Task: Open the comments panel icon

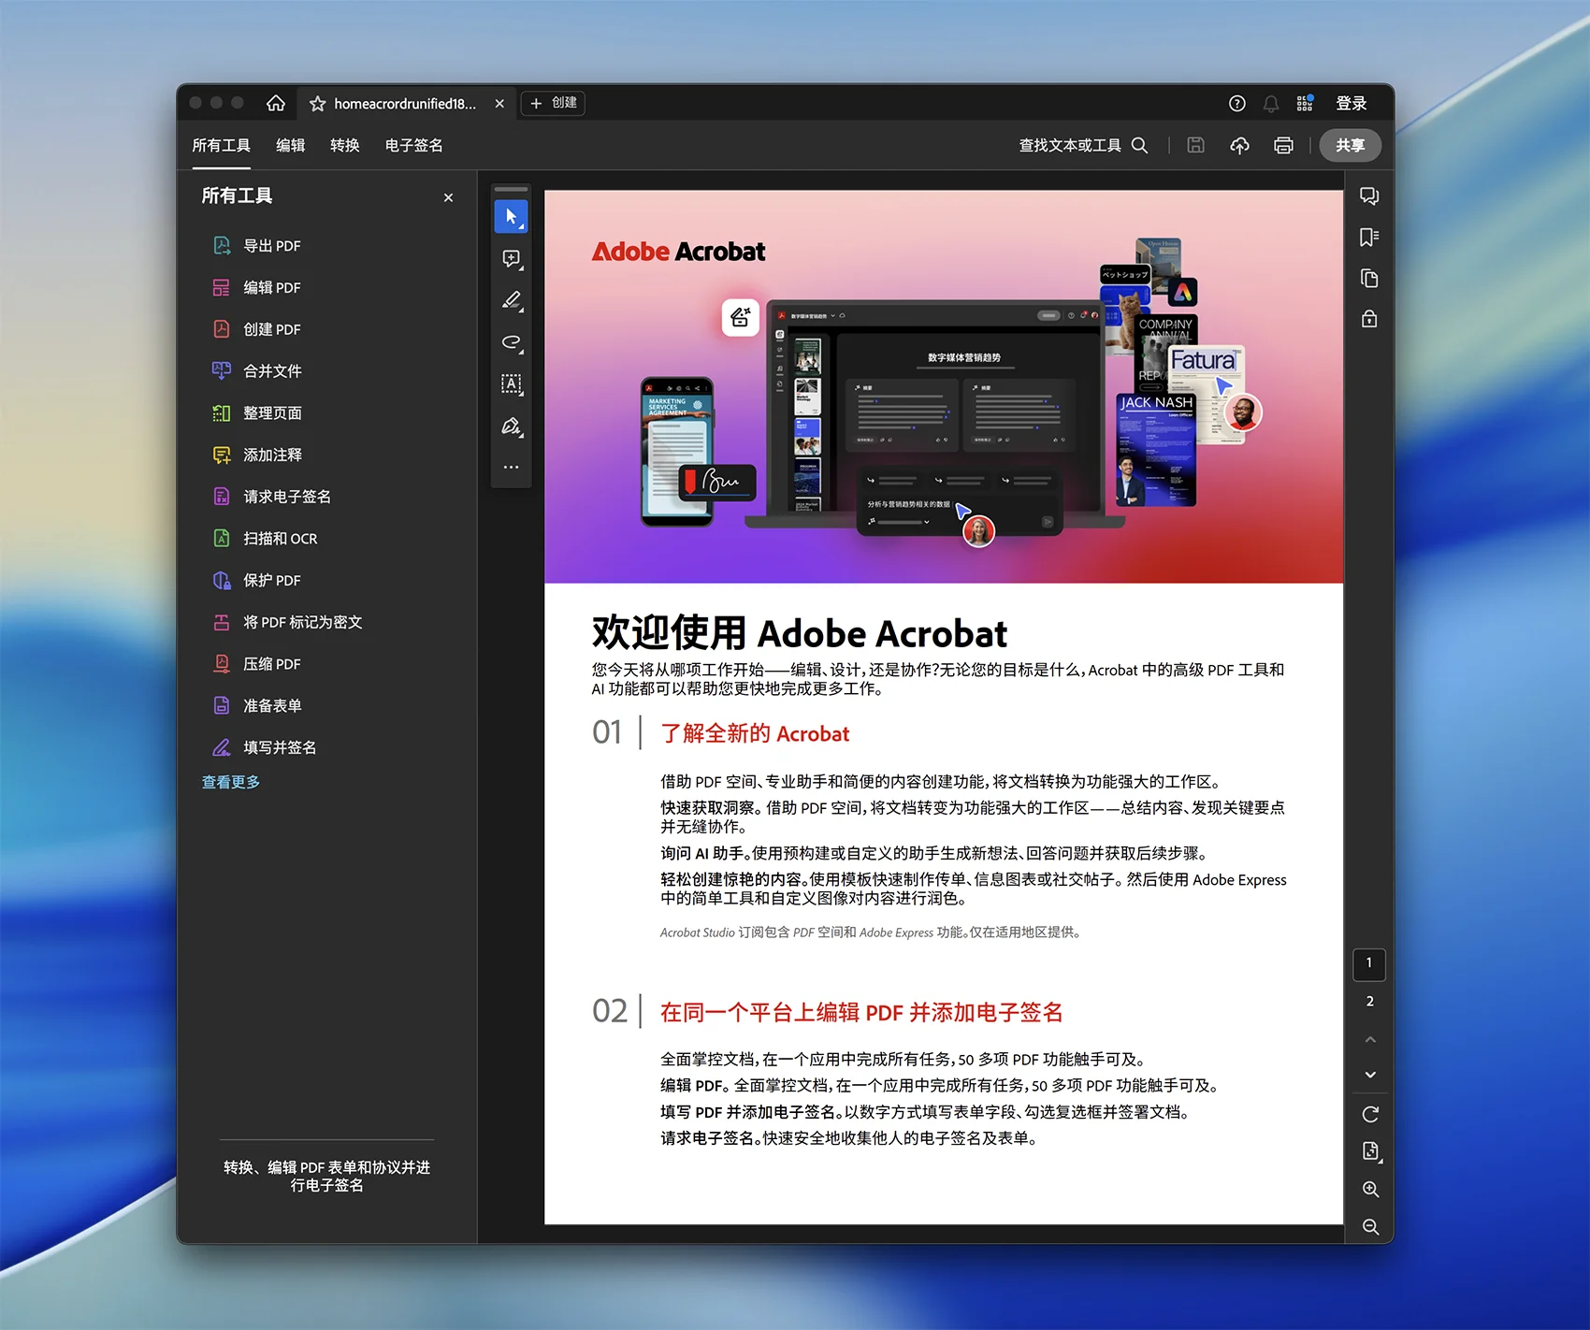Action: [1369, 195]
